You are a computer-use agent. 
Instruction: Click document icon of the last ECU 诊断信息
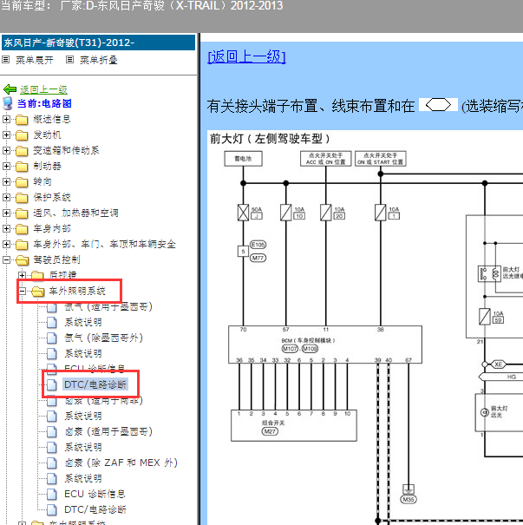coord(52,495)
